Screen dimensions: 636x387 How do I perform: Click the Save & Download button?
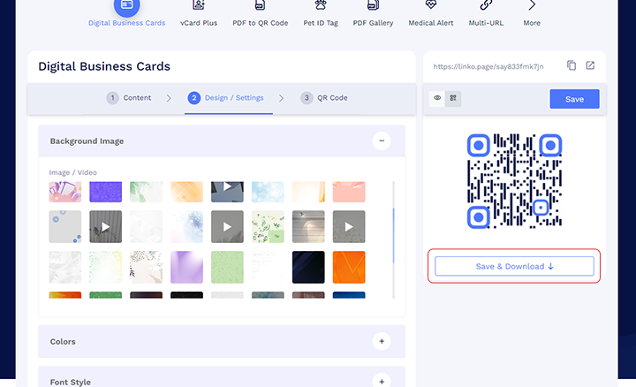(x=514, y=266)
